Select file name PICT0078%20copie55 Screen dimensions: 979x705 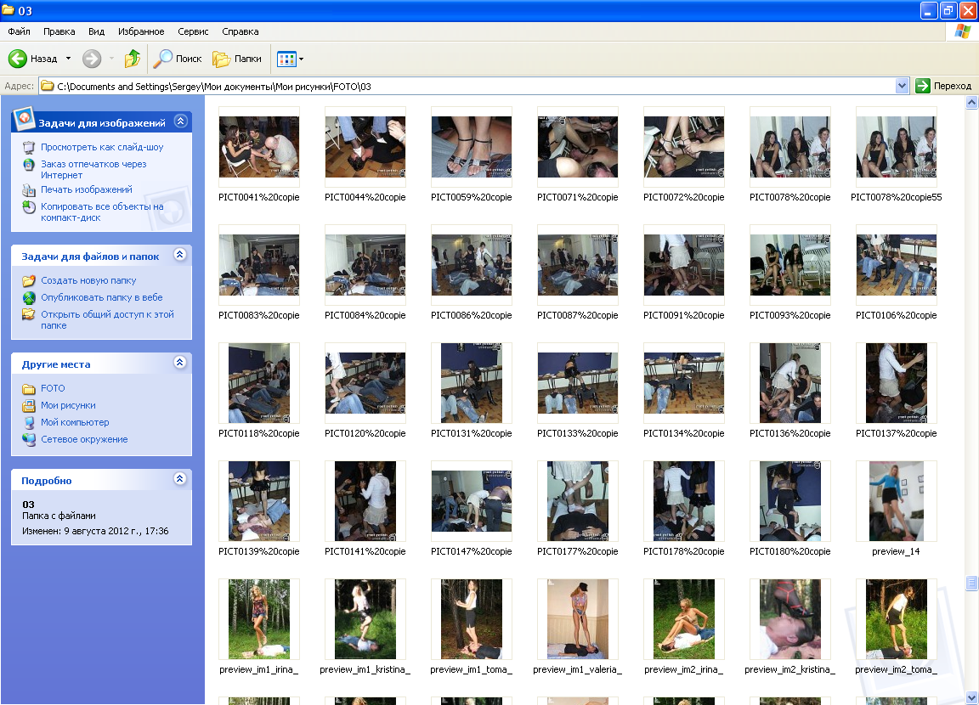(896, 197)
